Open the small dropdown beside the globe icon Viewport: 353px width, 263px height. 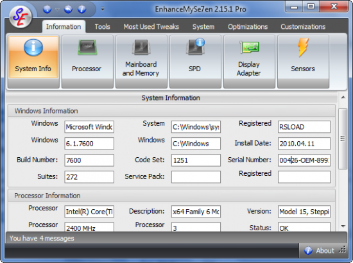(x=57, y=9)
